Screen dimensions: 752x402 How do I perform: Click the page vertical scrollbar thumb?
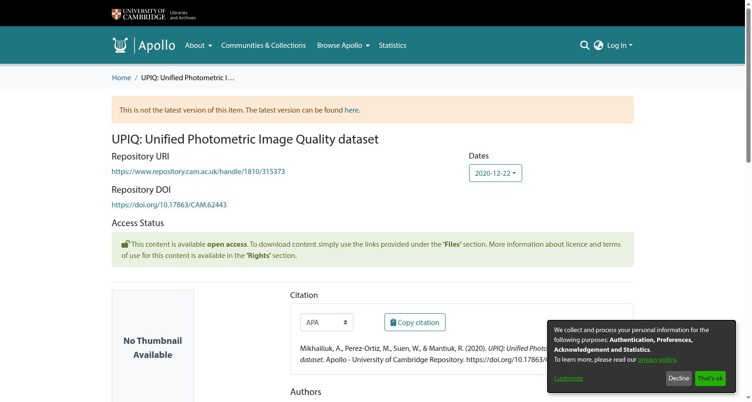tap(748, 84)
